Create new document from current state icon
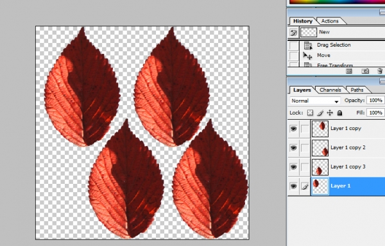The image size is (385, 246). [x=349, y=71]
